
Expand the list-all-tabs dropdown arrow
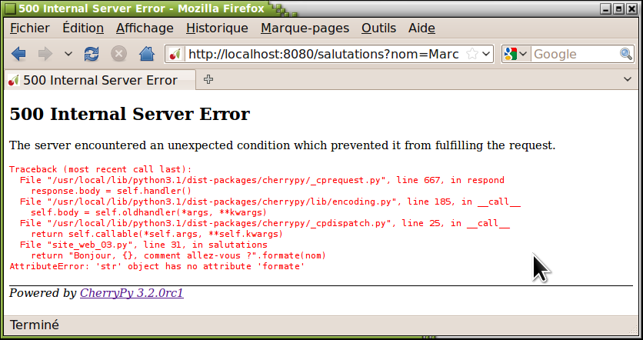[x=628, y=79]
